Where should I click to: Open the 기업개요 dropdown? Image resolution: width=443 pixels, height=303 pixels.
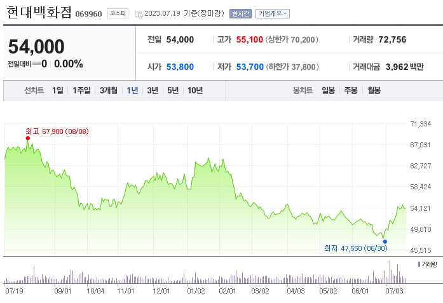[273, 13]
